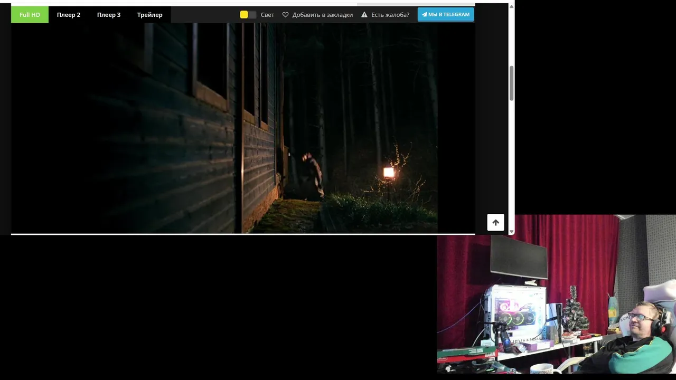Open Есть жалоба? complaint link

click(x=390, y=15)
